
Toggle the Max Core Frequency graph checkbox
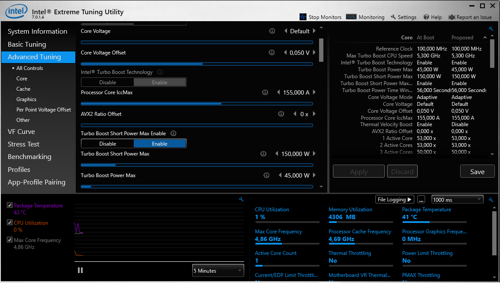click(10, 240)
